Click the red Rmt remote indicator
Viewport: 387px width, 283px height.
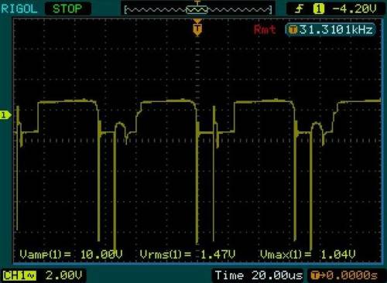coord(265,30)
